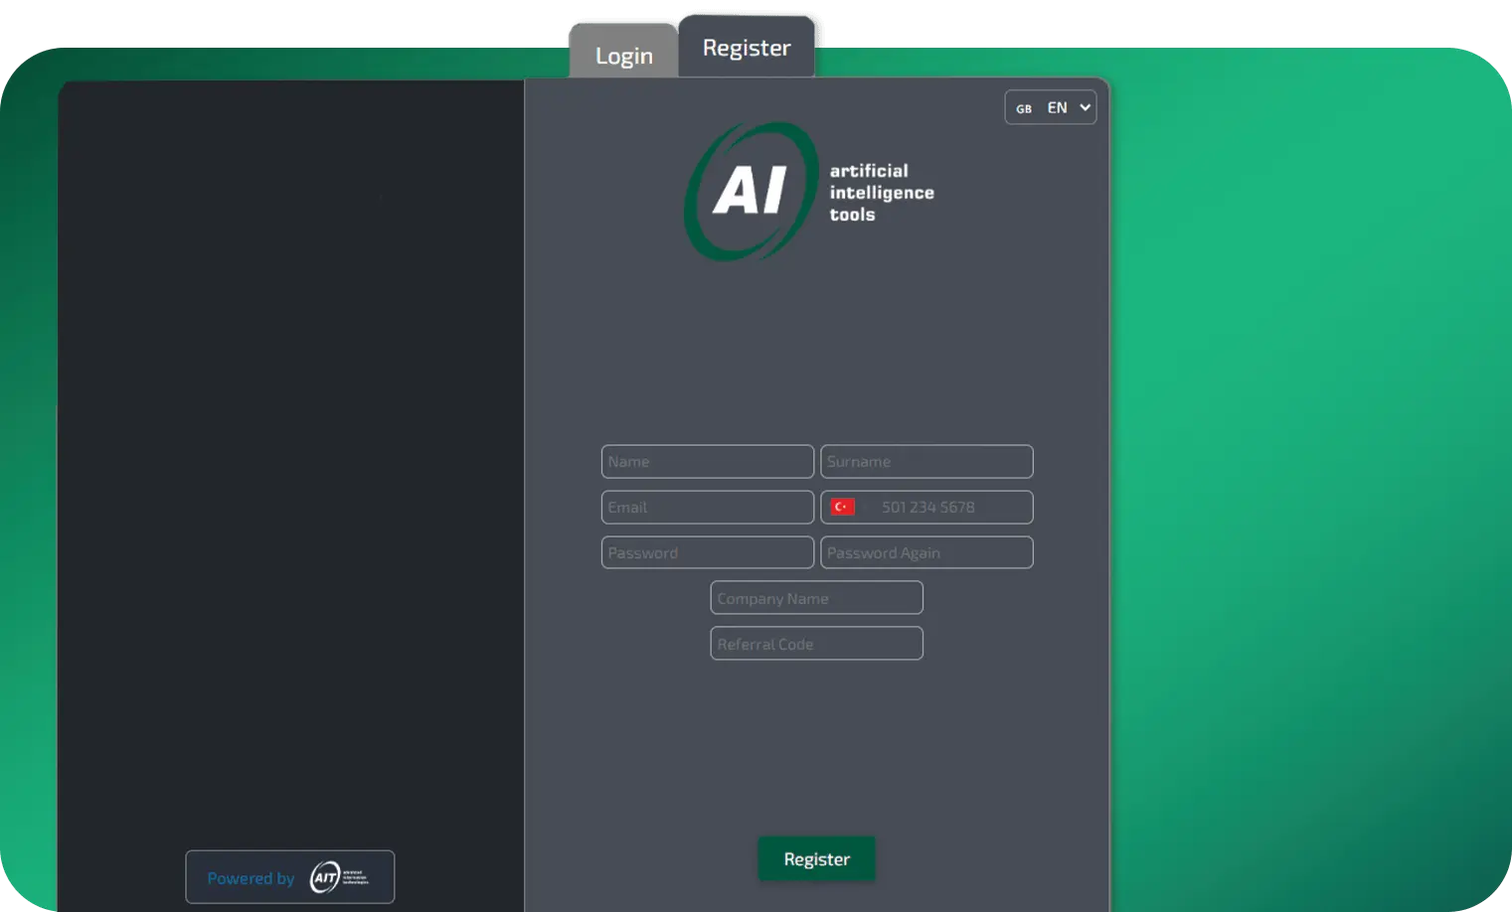Open the EN language dropdown

pos(1051,107)
